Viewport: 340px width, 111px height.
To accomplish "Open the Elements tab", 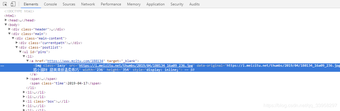I will [31, 4].
